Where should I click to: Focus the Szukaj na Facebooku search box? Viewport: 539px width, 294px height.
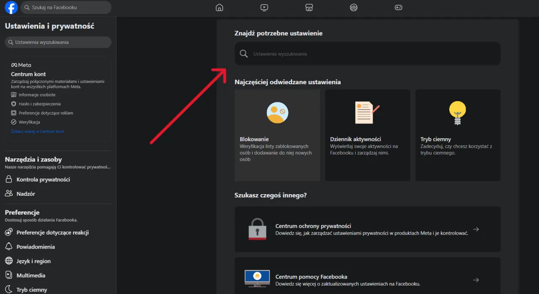[66, 8]
